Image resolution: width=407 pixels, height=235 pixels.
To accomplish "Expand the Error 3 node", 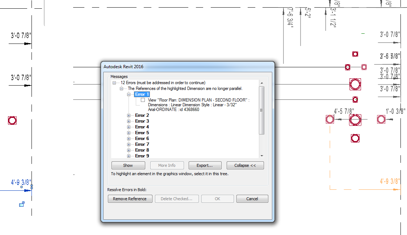I will coord(129,121).
